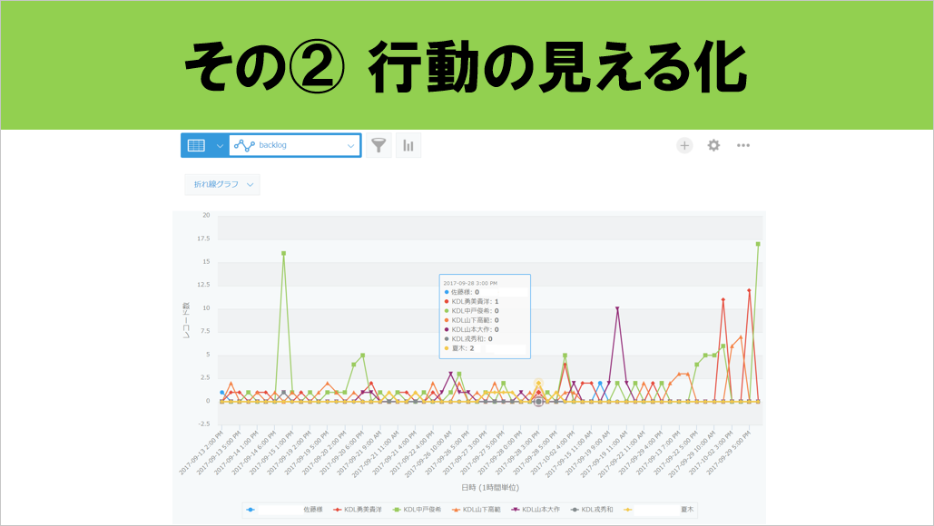The height and width of the screenshot is (526, 934).
Task: Toggle KDL勇美貴洋 series in legend
Action: pos(358,510)
